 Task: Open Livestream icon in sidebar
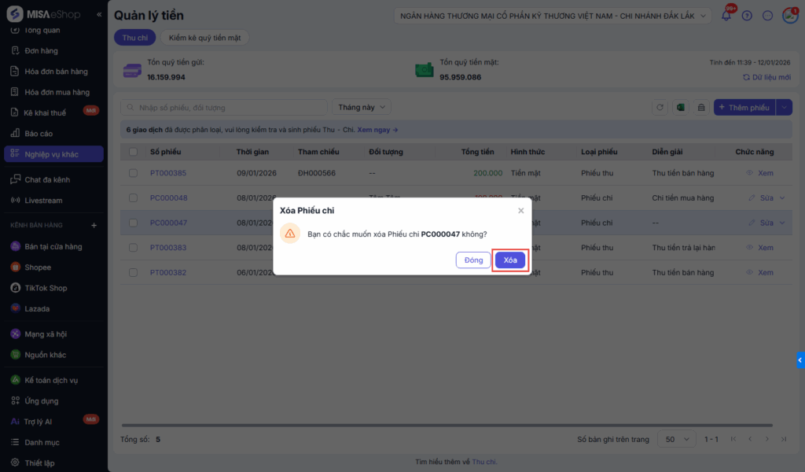[16, 201]
